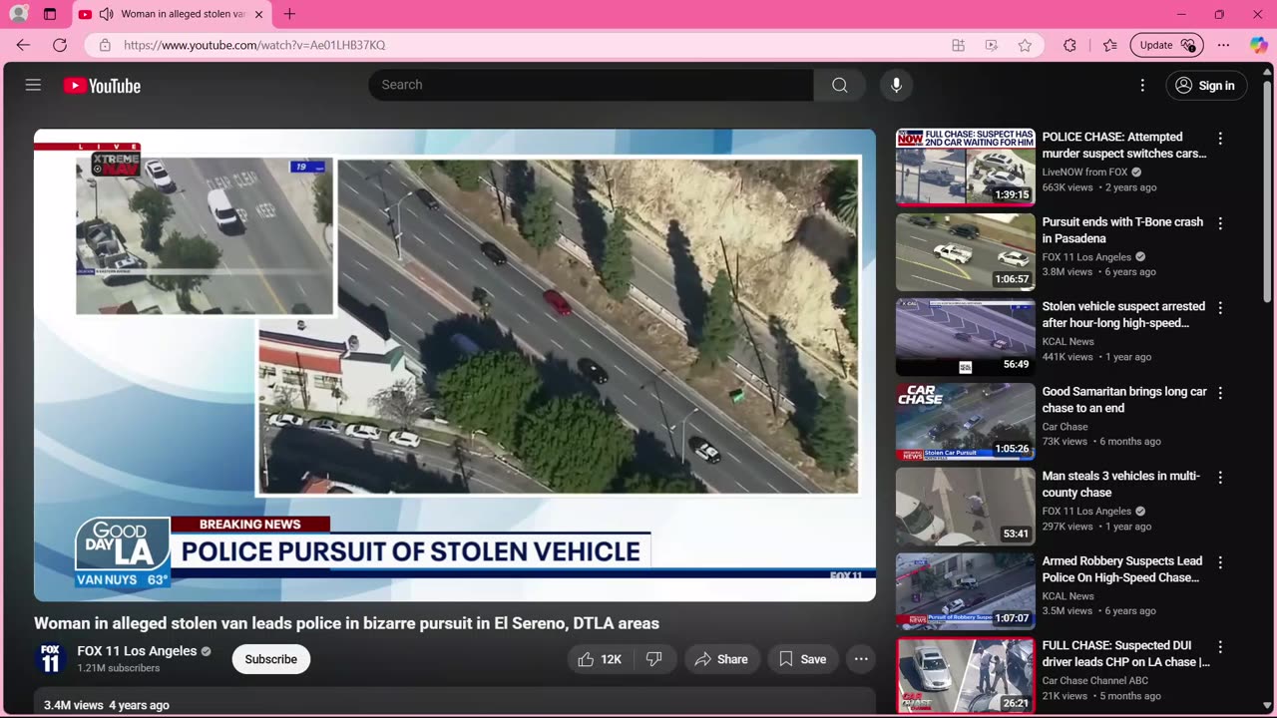Image resolution: width=1277 pixels, height=718 pixels.
Task: Open browser profile avatar
Action: pyautogui.click(x=18, y=14)
